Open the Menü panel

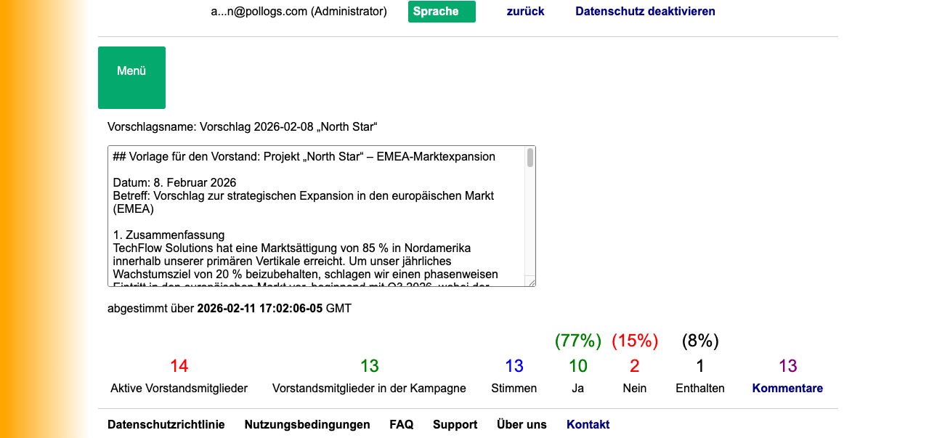[131, 77]
